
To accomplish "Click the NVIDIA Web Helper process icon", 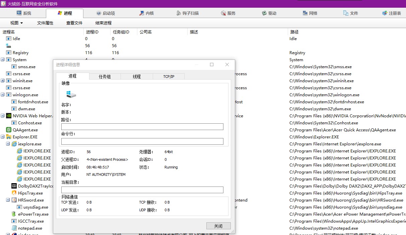I will pos(9,116).
